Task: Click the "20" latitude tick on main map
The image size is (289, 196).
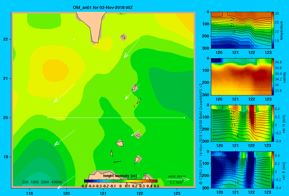Action: pos(6,118)
